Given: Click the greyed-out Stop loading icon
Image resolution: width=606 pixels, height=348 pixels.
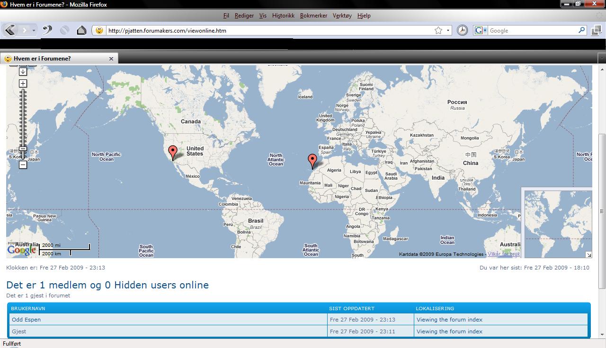Looking at the screenshot, I should click(x=64, y=30).
